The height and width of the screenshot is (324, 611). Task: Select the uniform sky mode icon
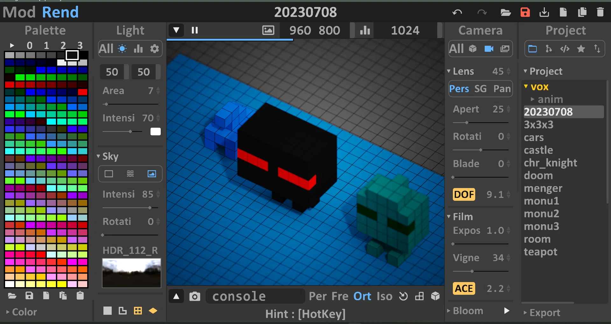pos(109,174)
